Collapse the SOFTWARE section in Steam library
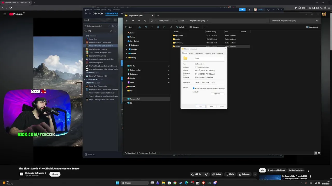The height and width of the screenshot is (186, 332). tap(85, 73)
